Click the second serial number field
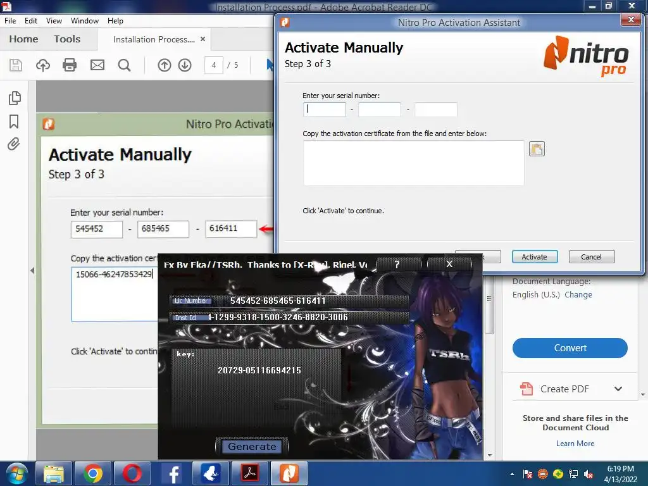The width and height of the screenshot is (648, 486). click(380, 109)
